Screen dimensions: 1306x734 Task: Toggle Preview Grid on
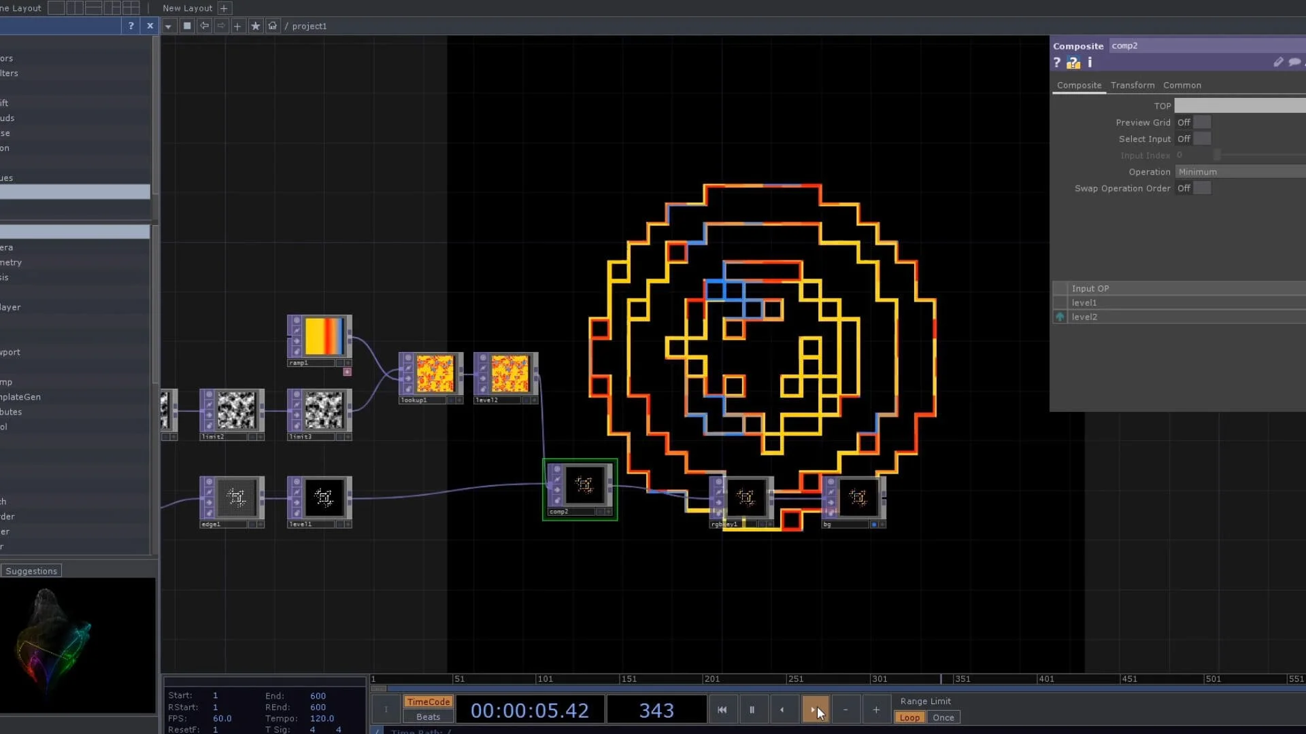[1201, 122]
